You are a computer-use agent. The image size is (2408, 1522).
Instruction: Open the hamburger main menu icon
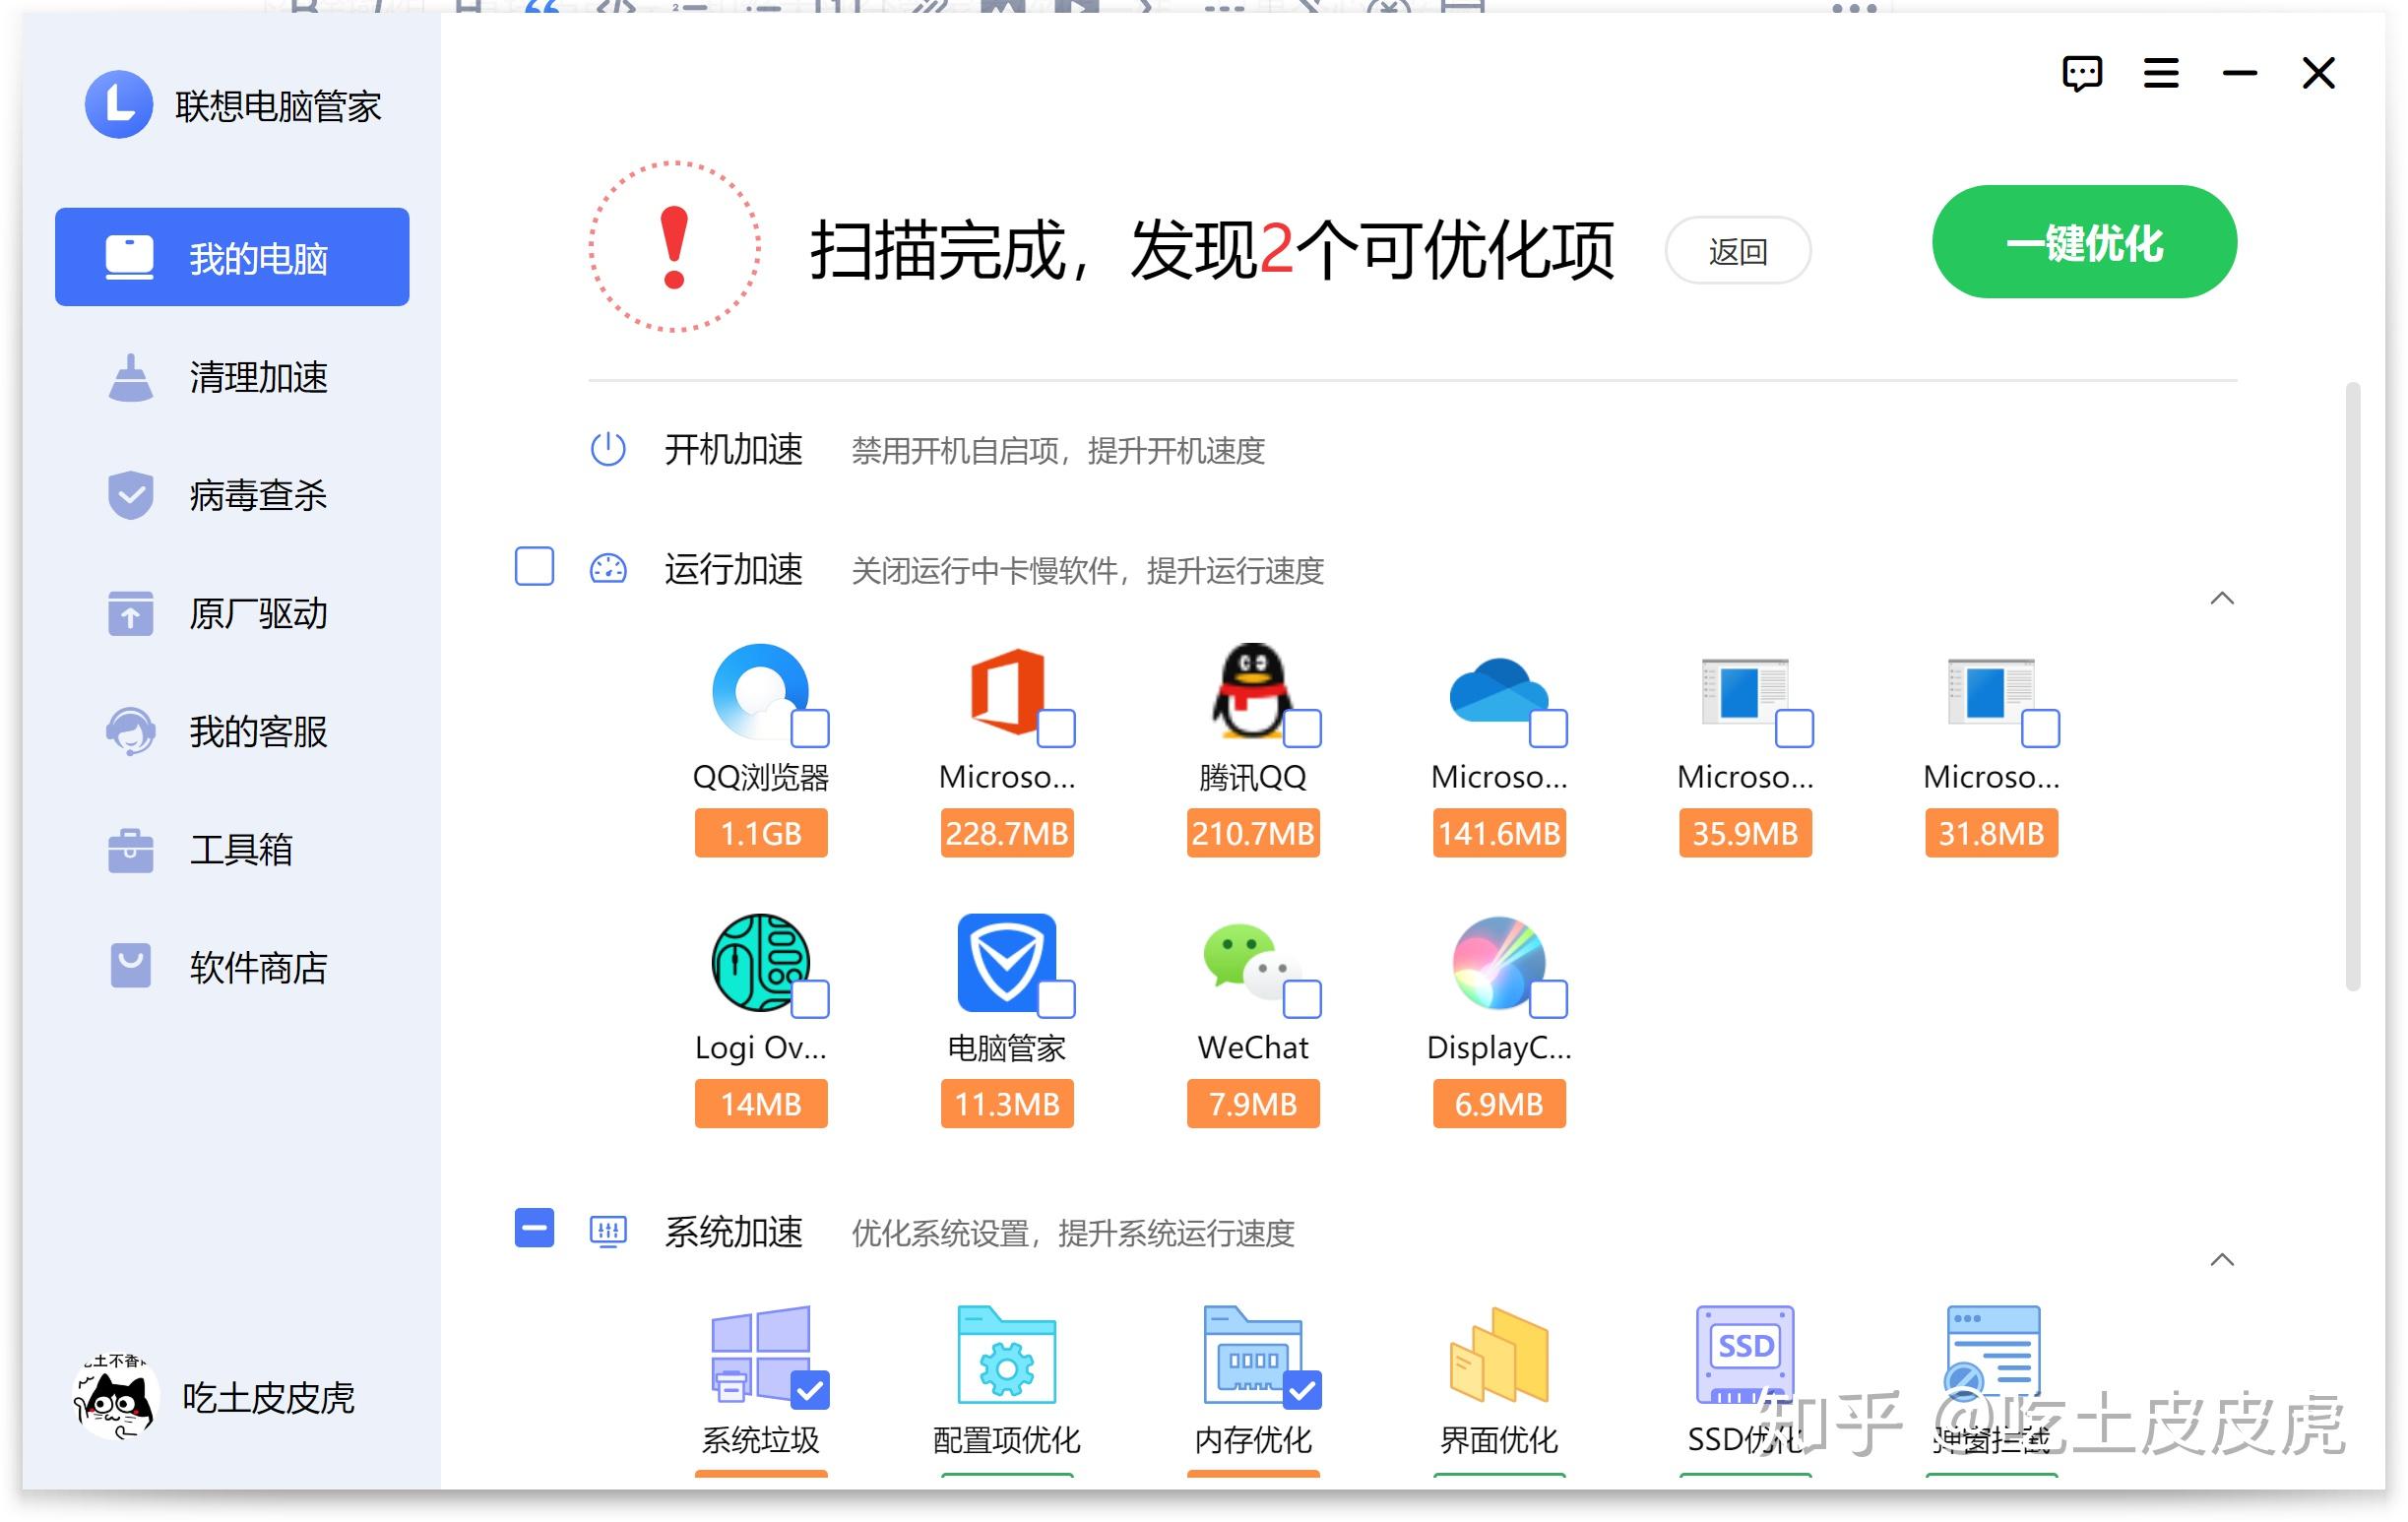(2161, 73)
